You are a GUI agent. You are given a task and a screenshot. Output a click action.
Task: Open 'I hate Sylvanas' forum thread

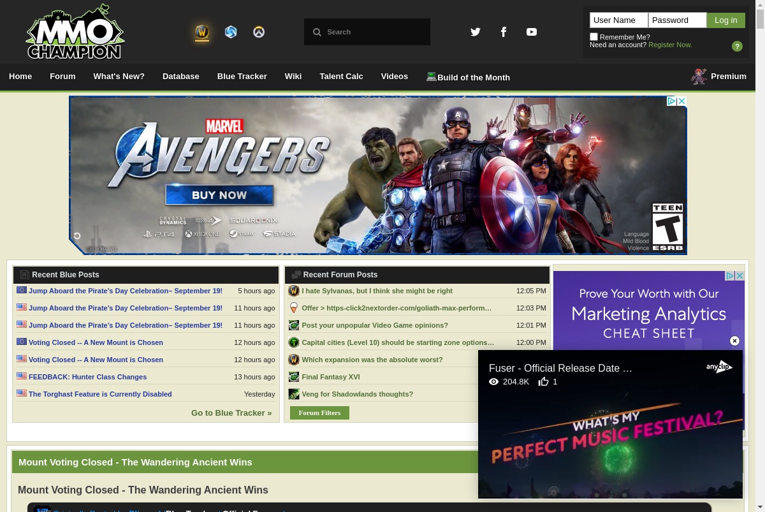click(x=377, y=291)
